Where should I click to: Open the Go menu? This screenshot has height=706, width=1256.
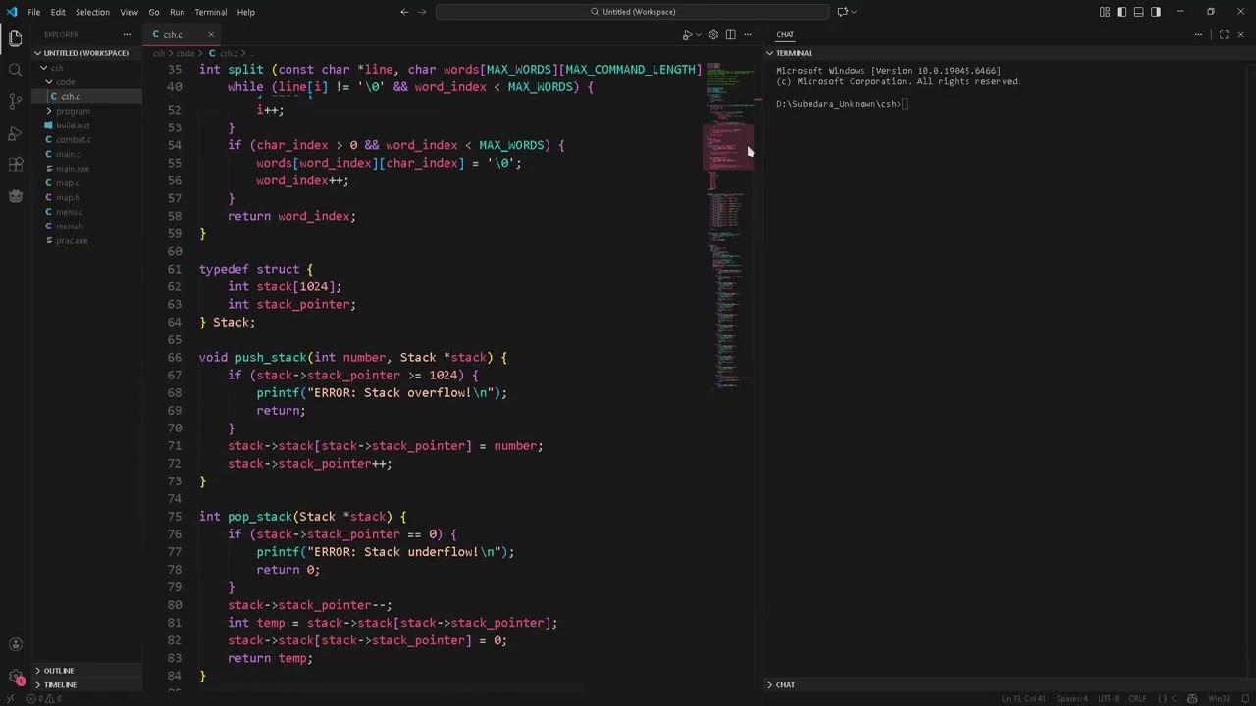coord(154,12)
